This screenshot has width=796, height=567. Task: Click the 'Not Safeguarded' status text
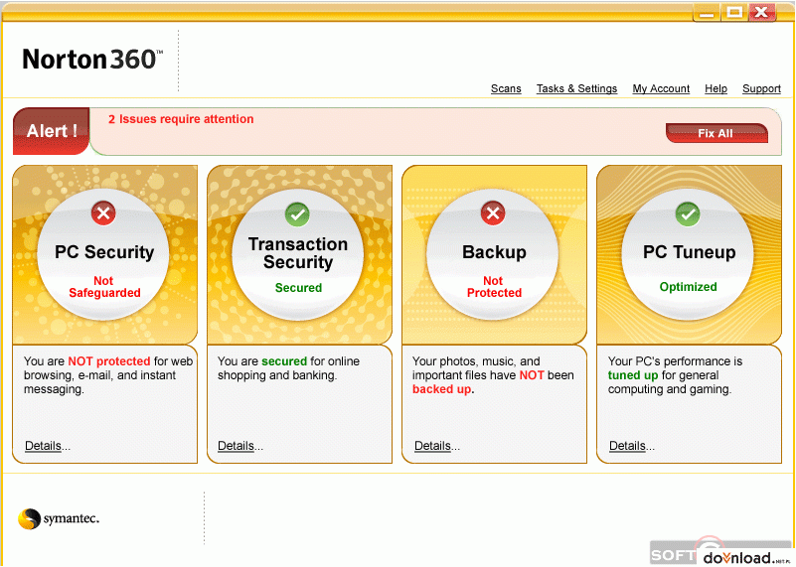104,287
